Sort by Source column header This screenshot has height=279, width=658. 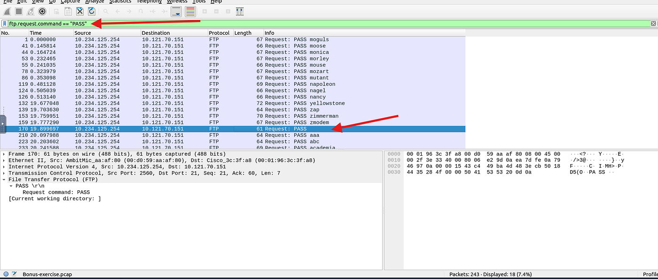107,33
